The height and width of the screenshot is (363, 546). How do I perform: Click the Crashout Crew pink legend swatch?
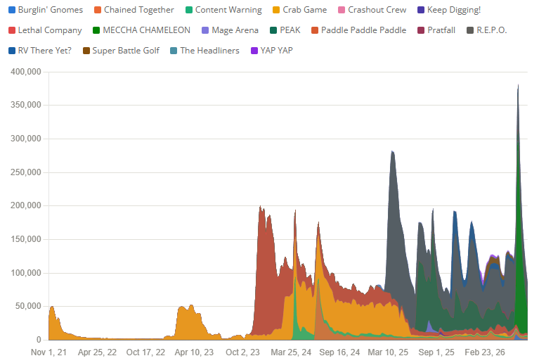(342, 10)
